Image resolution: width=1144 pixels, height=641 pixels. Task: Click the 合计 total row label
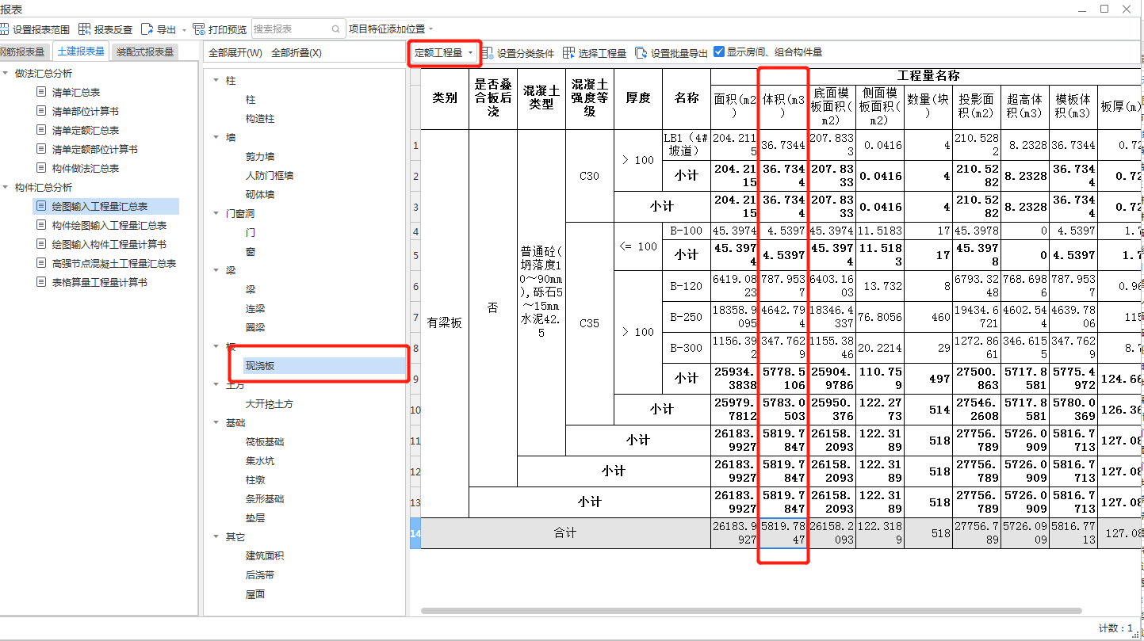click(565, 533)
